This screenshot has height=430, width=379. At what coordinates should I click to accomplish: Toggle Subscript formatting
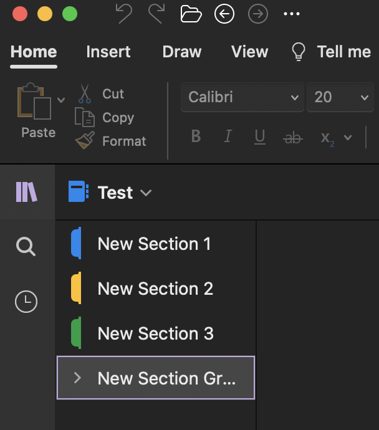327,138
